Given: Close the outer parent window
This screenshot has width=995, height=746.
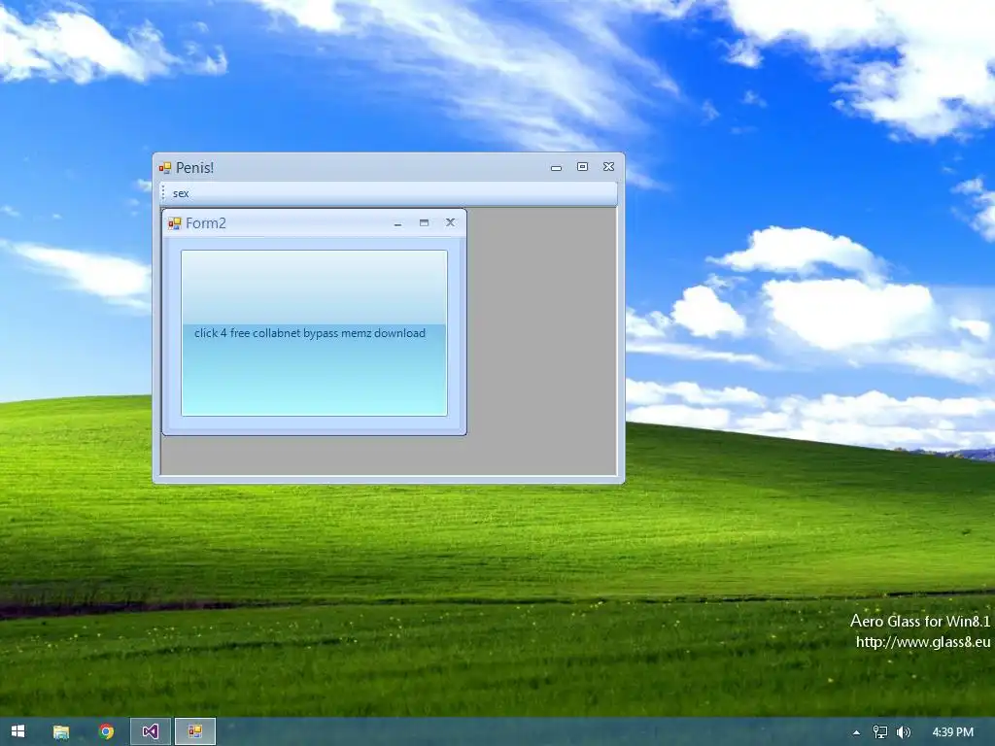Looking at the screenshot, I should [608, 166].
